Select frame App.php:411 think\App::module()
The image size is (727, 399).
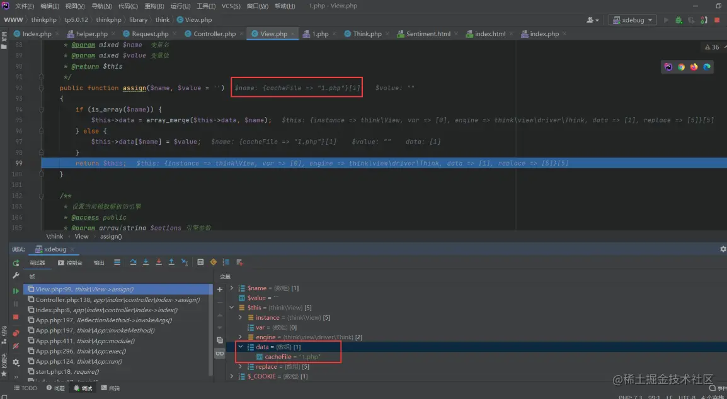pos(118,340)
